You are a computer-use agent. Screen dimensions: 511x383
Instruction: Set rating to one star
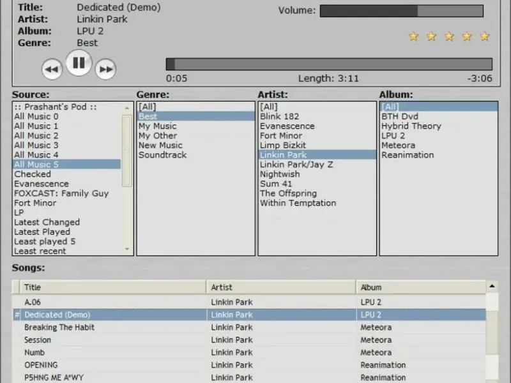(x=413, y=36)
